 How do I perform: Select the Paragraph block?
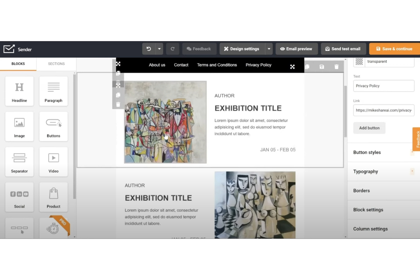click(x=53, y=91)
